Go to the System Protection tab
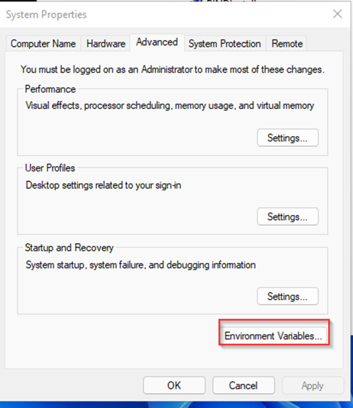Viewport: 353px width, 408px height. tap(225, 43)
